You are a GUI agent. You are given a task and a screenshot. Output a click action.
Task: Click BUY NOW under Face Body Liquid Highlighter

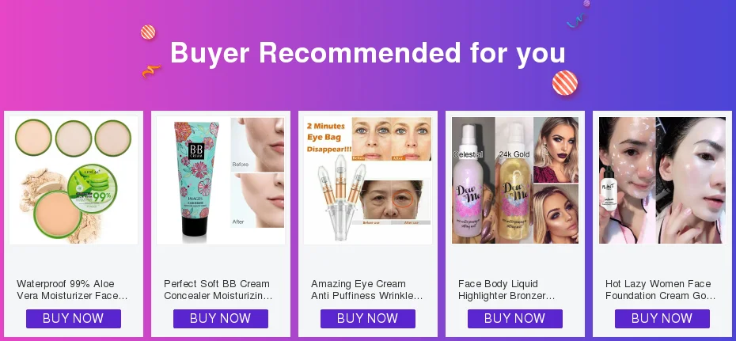click(515, 319)
